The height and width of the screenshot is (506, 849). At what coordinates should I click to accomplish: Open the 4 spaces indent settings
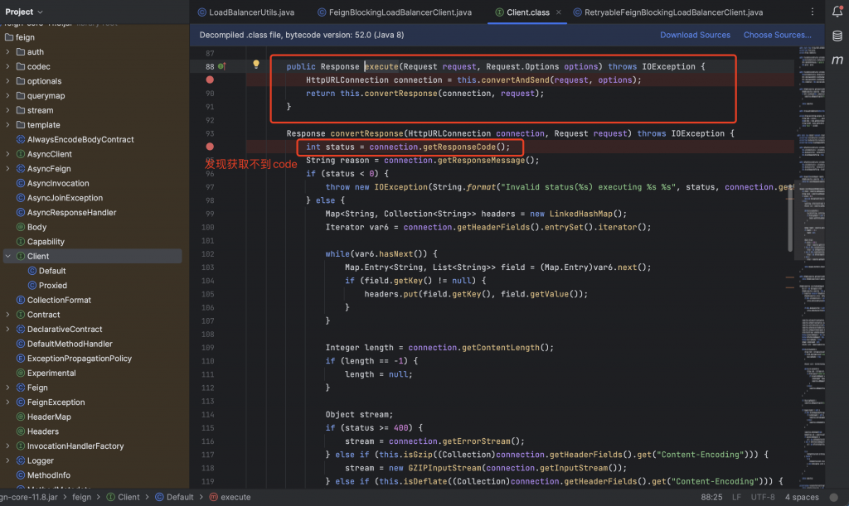tap(802, 498)
